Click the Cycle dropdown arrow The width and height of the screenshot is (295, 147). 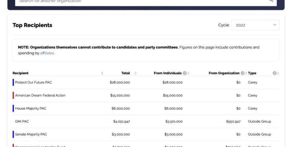coord(275,25)
